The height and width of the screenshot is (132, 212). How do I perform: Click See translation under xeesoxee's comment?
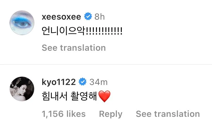click(74, 48)
